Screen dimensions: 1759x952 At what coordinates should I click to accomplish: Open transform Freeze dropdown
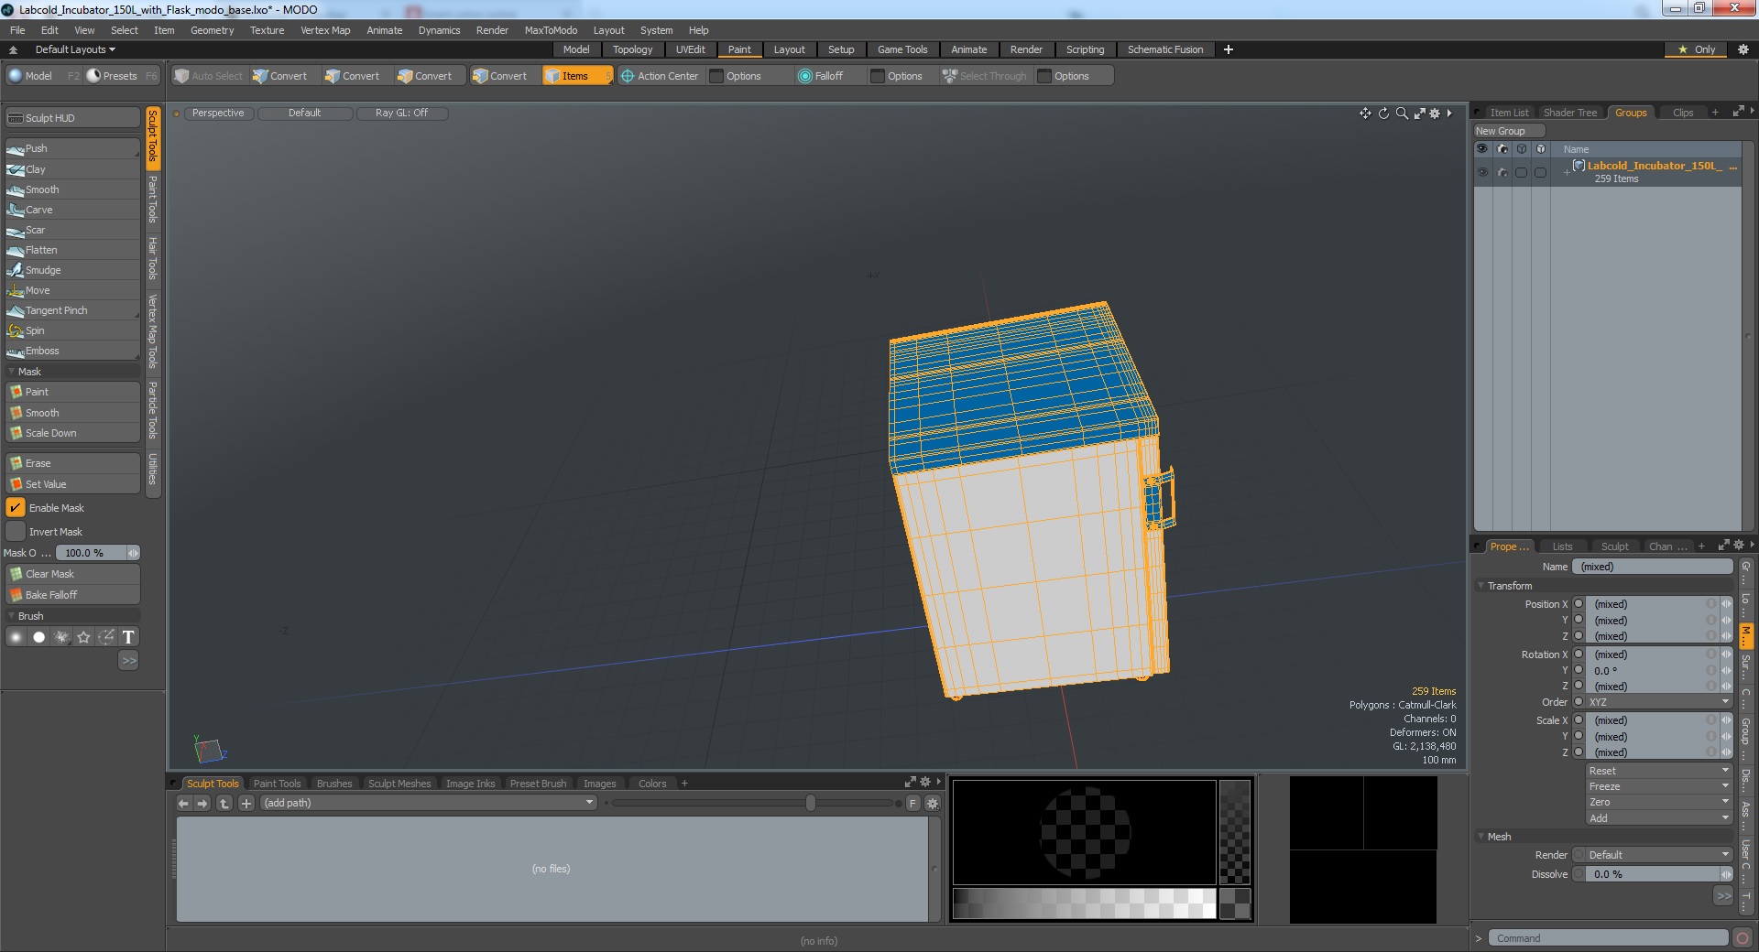tap(1659, 786)
